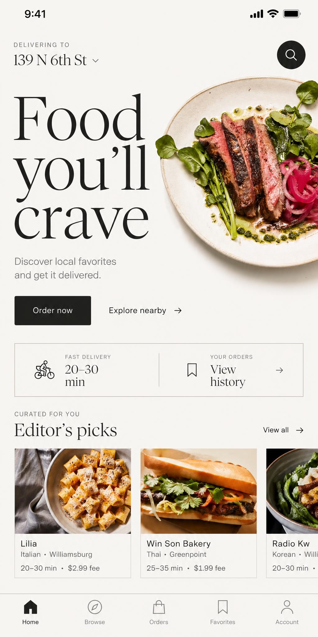Open the 139 N 6th St address selector
Image resolution: width=318 pixels, height=637 pixels.
pos(56,60)
